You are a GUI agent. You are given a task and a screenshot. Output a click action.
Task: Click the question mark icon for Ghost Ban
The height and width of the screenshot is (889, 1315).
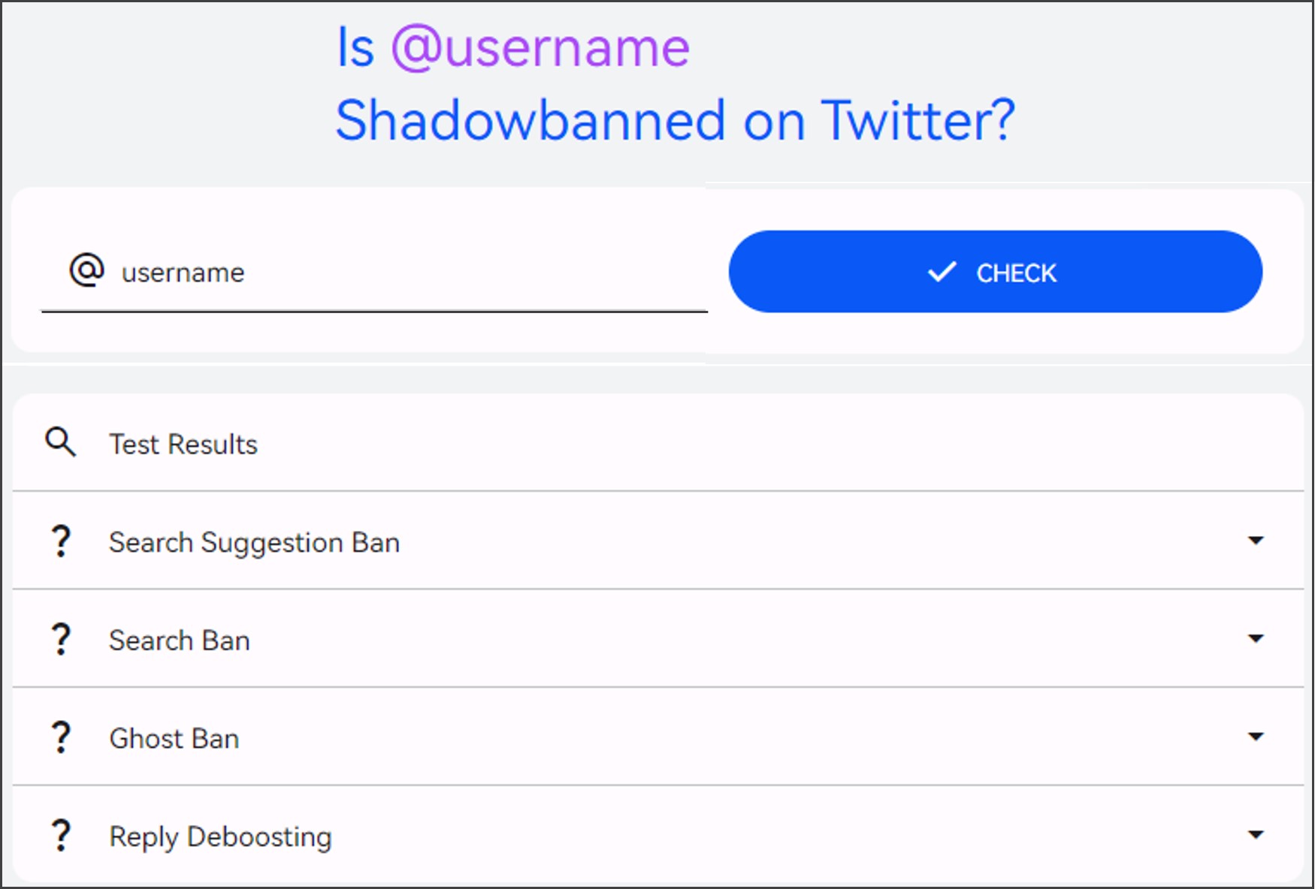[x=60, y=737]
